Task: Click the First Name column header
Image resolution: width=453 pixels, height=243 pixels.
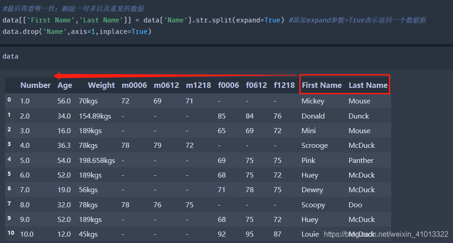Action: pyautogui.click(x=322, y=85)
